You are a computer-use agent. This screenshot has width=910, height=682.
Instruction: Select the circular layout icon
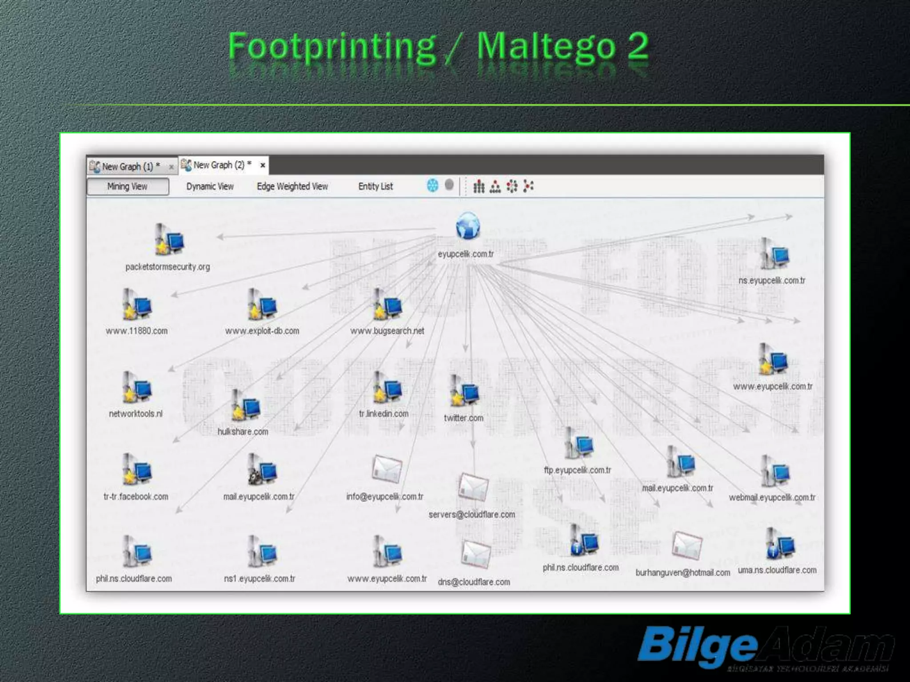[x=512, y=186]
